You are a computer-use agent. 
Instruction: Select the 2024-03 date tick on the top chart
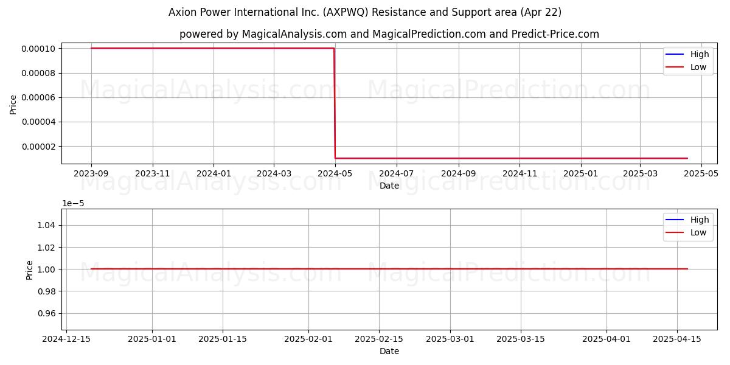click(x=274, y=173)
